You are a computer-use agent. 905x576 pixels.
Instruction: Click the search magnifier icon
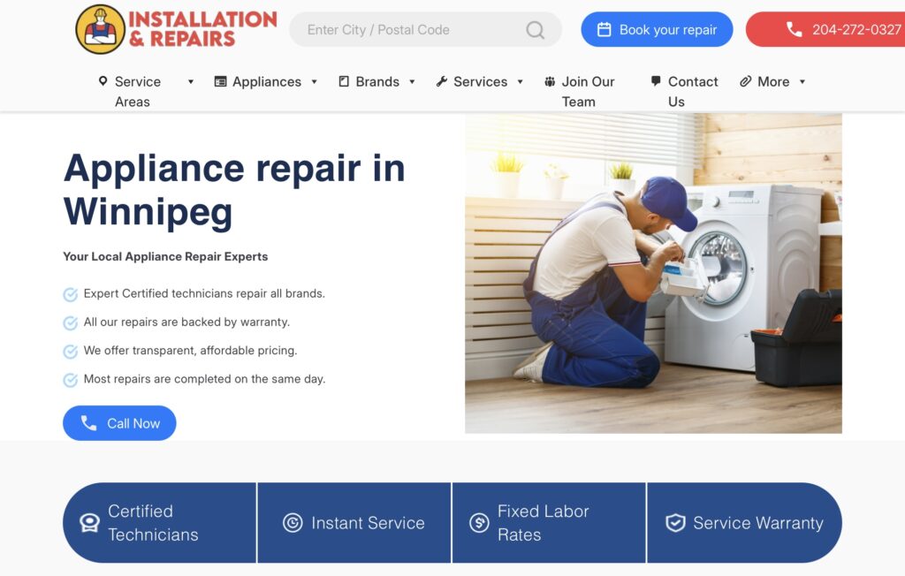point(535,29)
